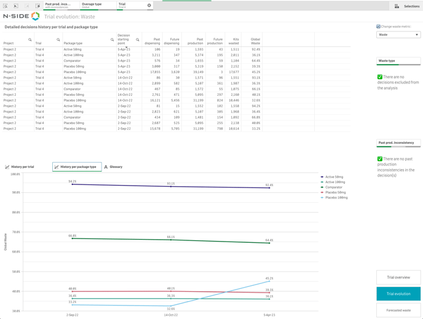Open the Glossary tab

[113, 167]
